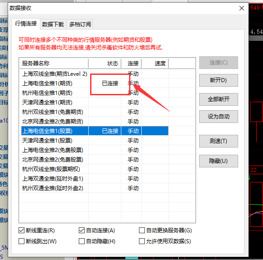Viewport: 263px width, 260px height.
Task: Click the 状态 column header
Action: tap(105, 64)
